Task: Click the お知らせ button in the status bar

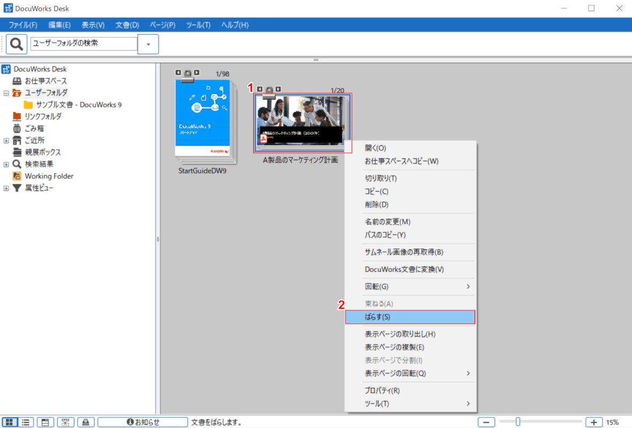Action: 142,422
